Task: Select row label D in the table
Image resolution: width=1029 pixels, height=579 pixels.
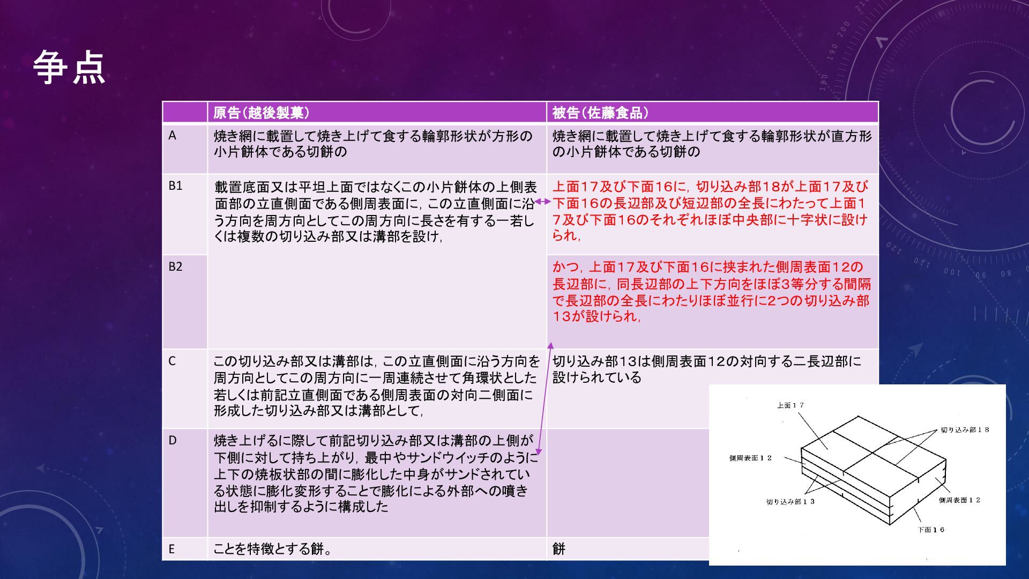Action: tap(173, 440)
